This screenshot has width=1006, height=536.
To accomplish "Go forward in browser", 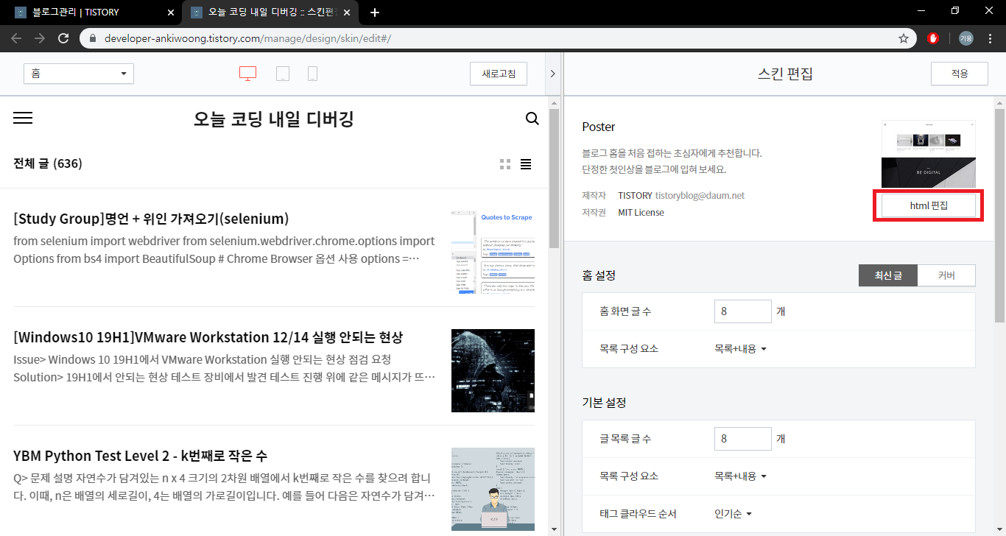I will (x=40, y=38).
